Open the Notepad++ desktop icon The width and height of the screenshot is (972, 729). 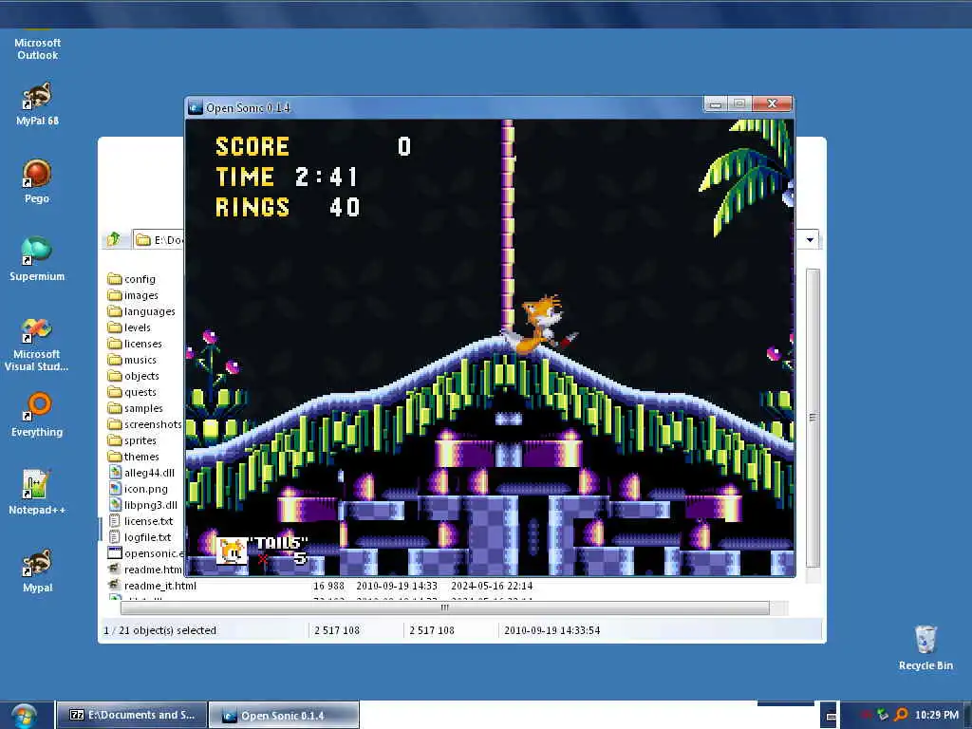click(x=37, y=493)
